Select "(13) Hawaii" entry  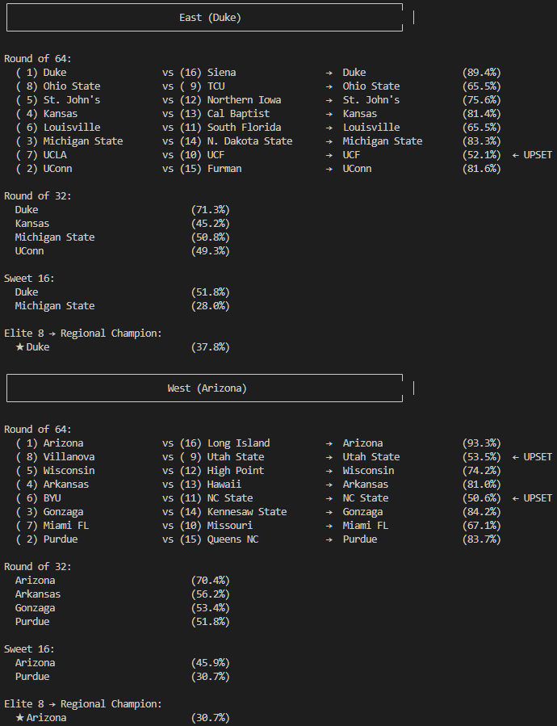click(x=211, y=485)
